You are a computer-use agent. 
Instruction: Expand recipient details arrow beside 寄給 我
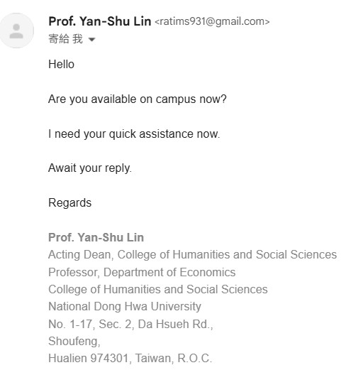point(91,39)
